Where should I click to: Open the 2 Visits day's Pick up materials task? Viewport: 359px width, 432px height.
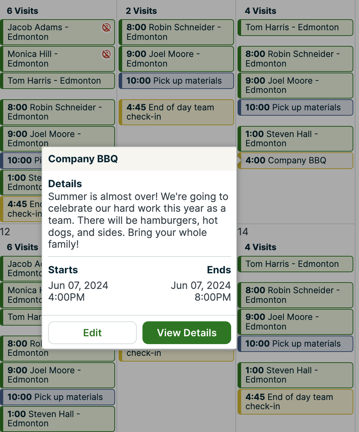[176, 81]
